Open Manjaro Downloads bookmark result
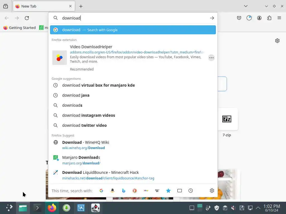The image size is (286, 214). pos(133,160)
